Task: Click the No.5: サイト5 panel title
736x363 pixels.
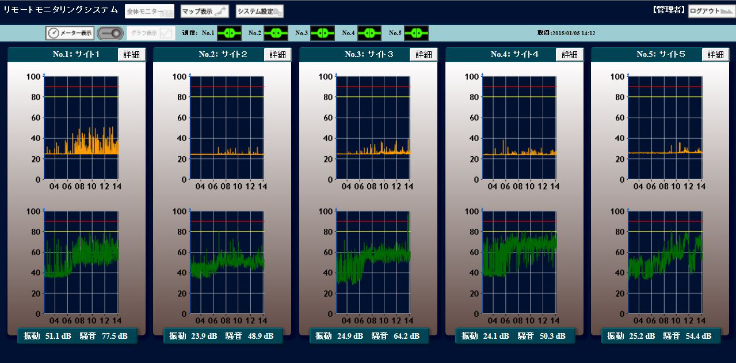Action: pyautogui.click(x=661, y=55)
